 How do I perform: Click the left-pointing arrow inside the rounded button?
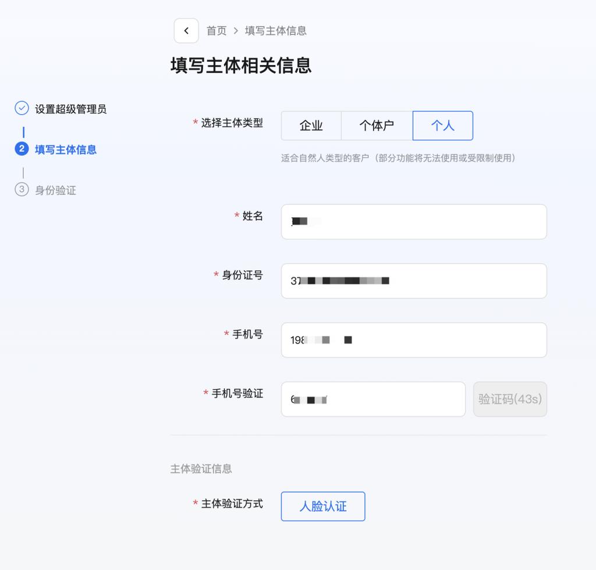coord(186,30)
